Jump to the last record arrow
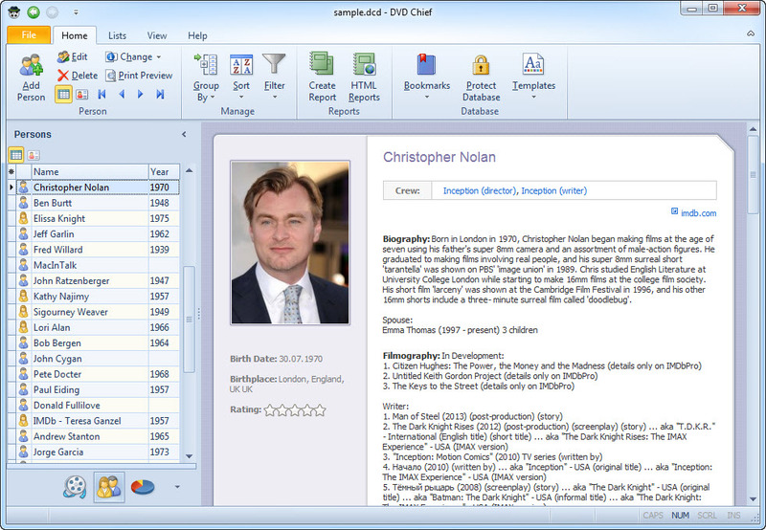The height and width of the screenshot is (530, 766). 160,94
